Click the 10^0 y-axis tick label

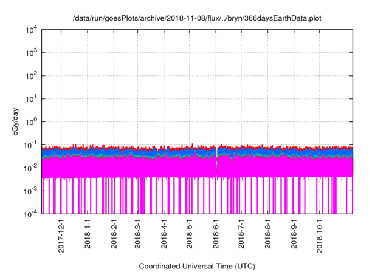point(32,122)
